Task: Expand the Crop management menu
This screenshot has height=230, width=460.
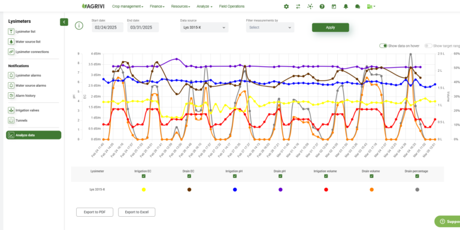Action: click(128, 6)
